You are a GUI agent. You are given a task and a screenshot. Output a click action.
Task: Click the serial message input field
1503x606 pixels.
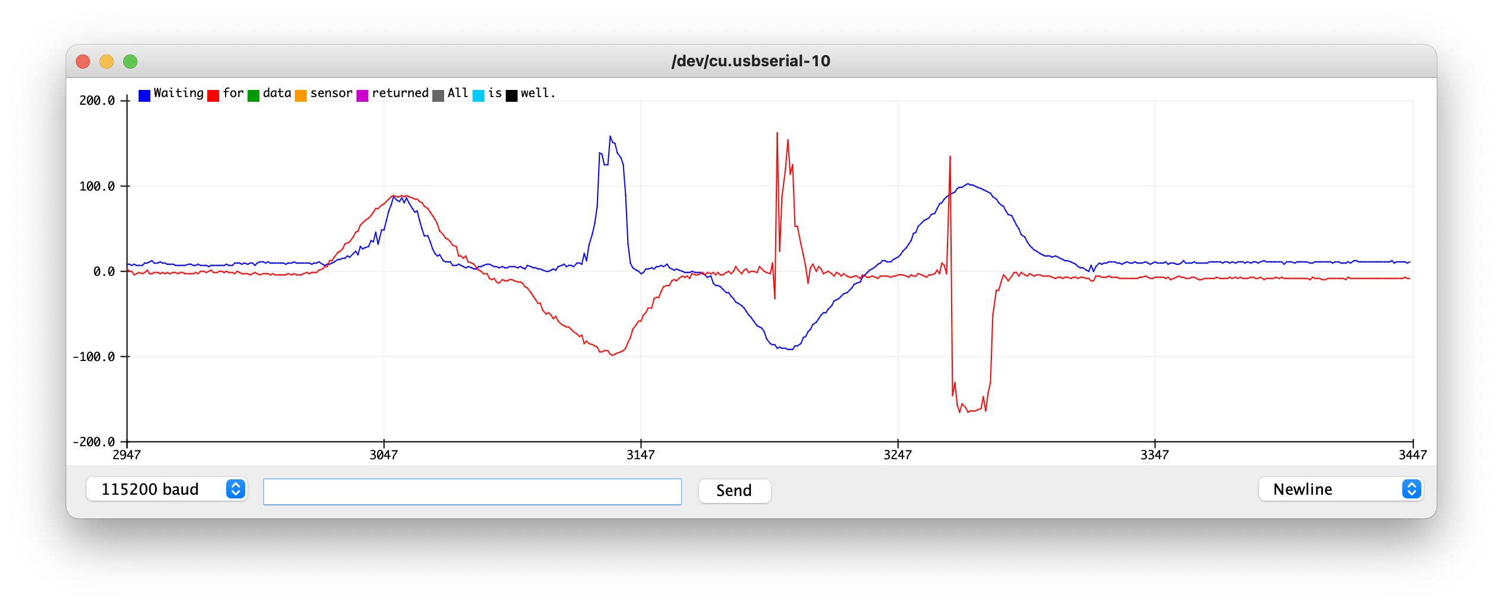(x=472, y=492)
